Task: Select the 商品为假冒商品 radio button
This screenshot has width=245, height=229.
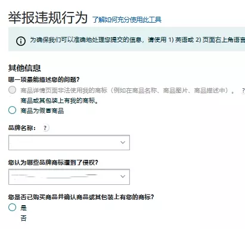Action: click(x=12, y=110)
